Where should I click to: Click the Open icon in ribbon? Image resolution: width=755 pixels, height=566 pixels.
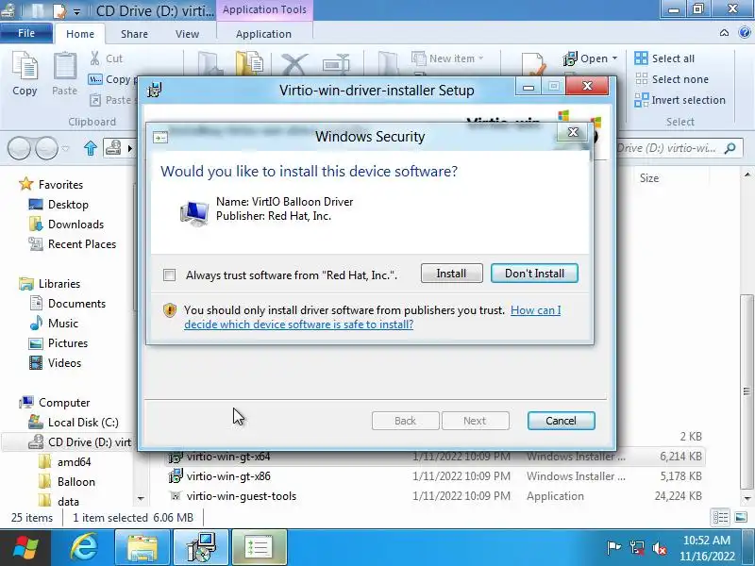(570, 58)
